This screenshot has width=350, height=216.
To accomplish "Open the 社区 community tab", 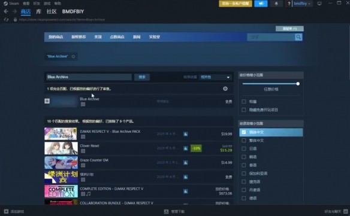I will [x=52, y=11].
